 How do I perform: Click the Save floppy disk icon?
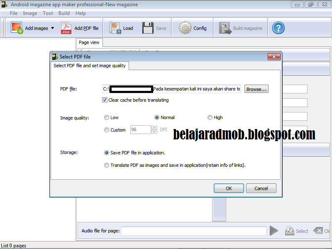pos(148,28)
